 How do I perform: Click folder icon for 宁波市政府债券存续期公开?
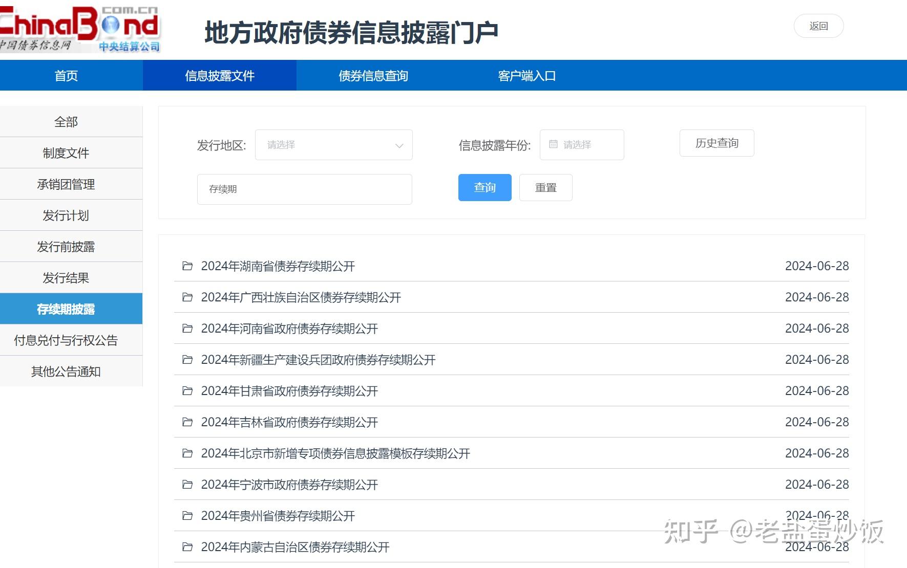point(187,485)
